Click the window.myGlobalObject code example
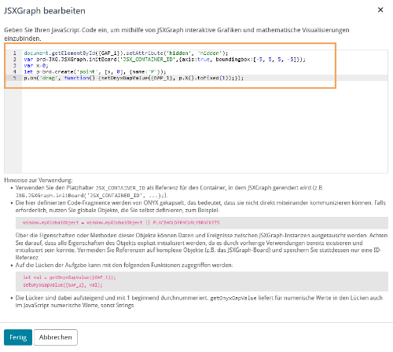 (121, 223)
